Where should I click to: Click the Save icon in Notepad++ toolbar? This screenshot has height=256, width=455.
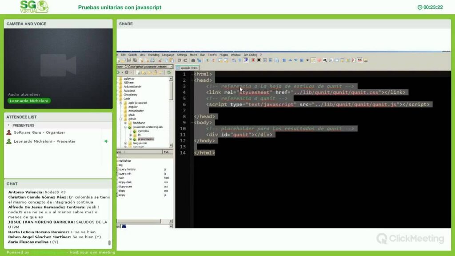click(129, 60)
